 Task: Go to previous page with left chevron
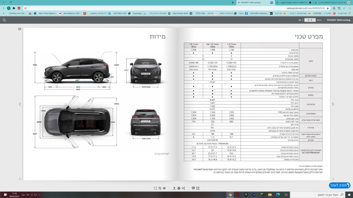click(x=20, y=104)
